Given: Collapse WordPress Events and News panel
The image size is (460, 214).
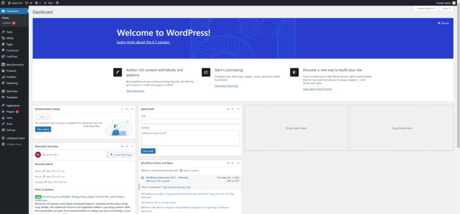Looking at the screenshot, I should pos(238,163).
